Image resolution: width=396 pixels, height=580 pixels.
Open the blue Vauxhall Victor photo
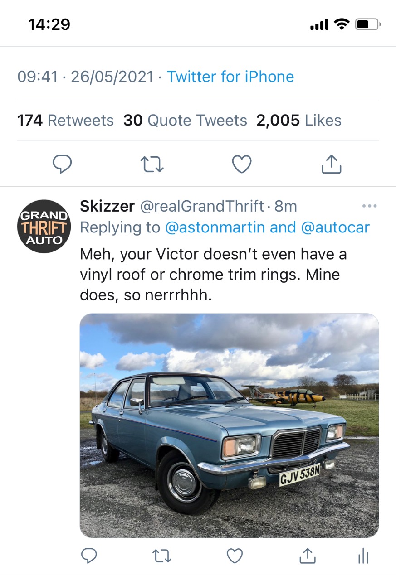coord(229,425)
